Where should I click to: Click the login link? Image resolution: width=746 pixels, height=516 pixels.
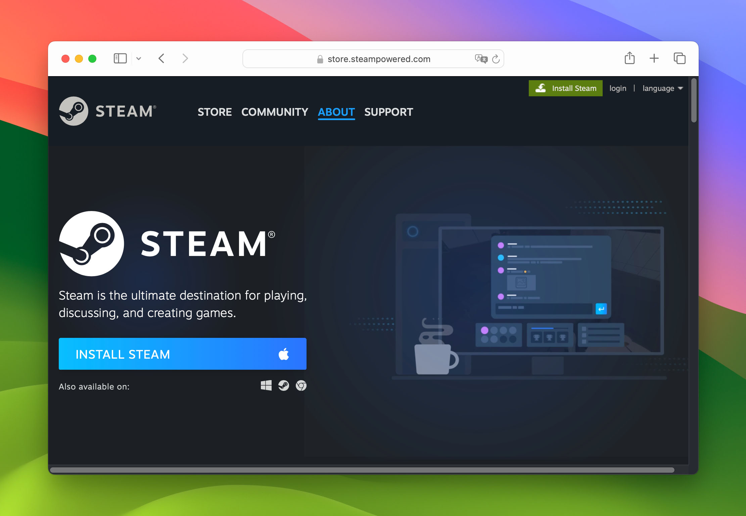coord(618,88)
